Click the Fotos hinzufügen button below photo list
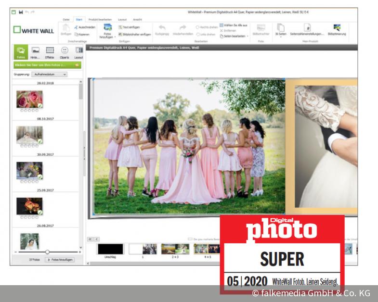This screenshot has width=378, height=302. click(59, 260)
